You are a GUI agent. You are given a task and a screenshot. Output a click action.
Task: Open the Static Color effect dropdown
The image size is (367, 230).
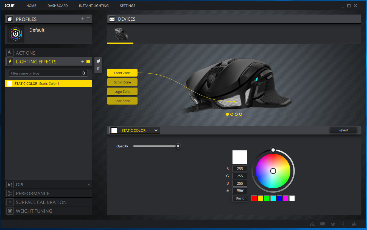tap(135, 130)
